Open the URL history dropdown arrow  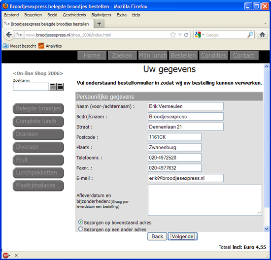coord(180,35)
